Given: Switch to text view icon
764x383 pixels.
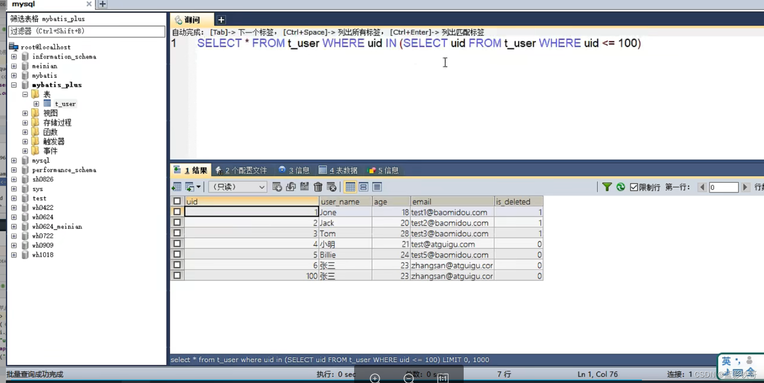Looking at the screenshot, I should pyautogui.click(x=377, y=187).
